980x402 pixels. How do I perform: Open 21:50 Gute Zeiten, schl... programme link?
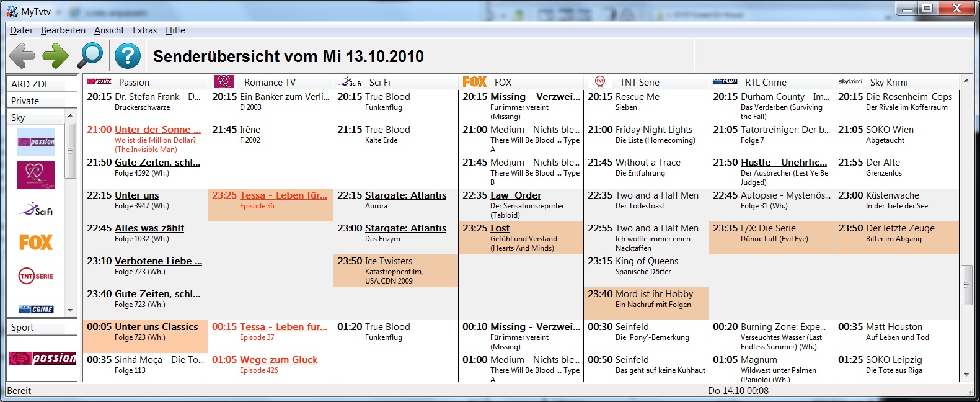157,163
